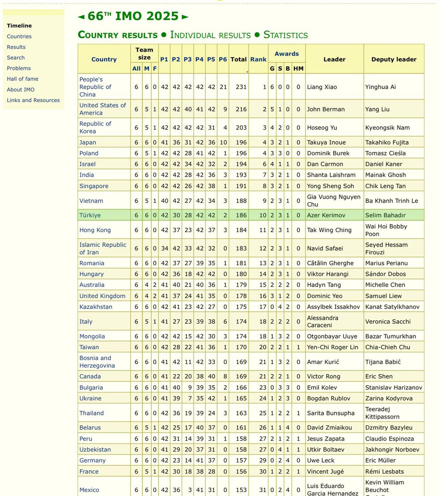Sort by P3 column header
The image size is (439, 496).
[188, 59]
